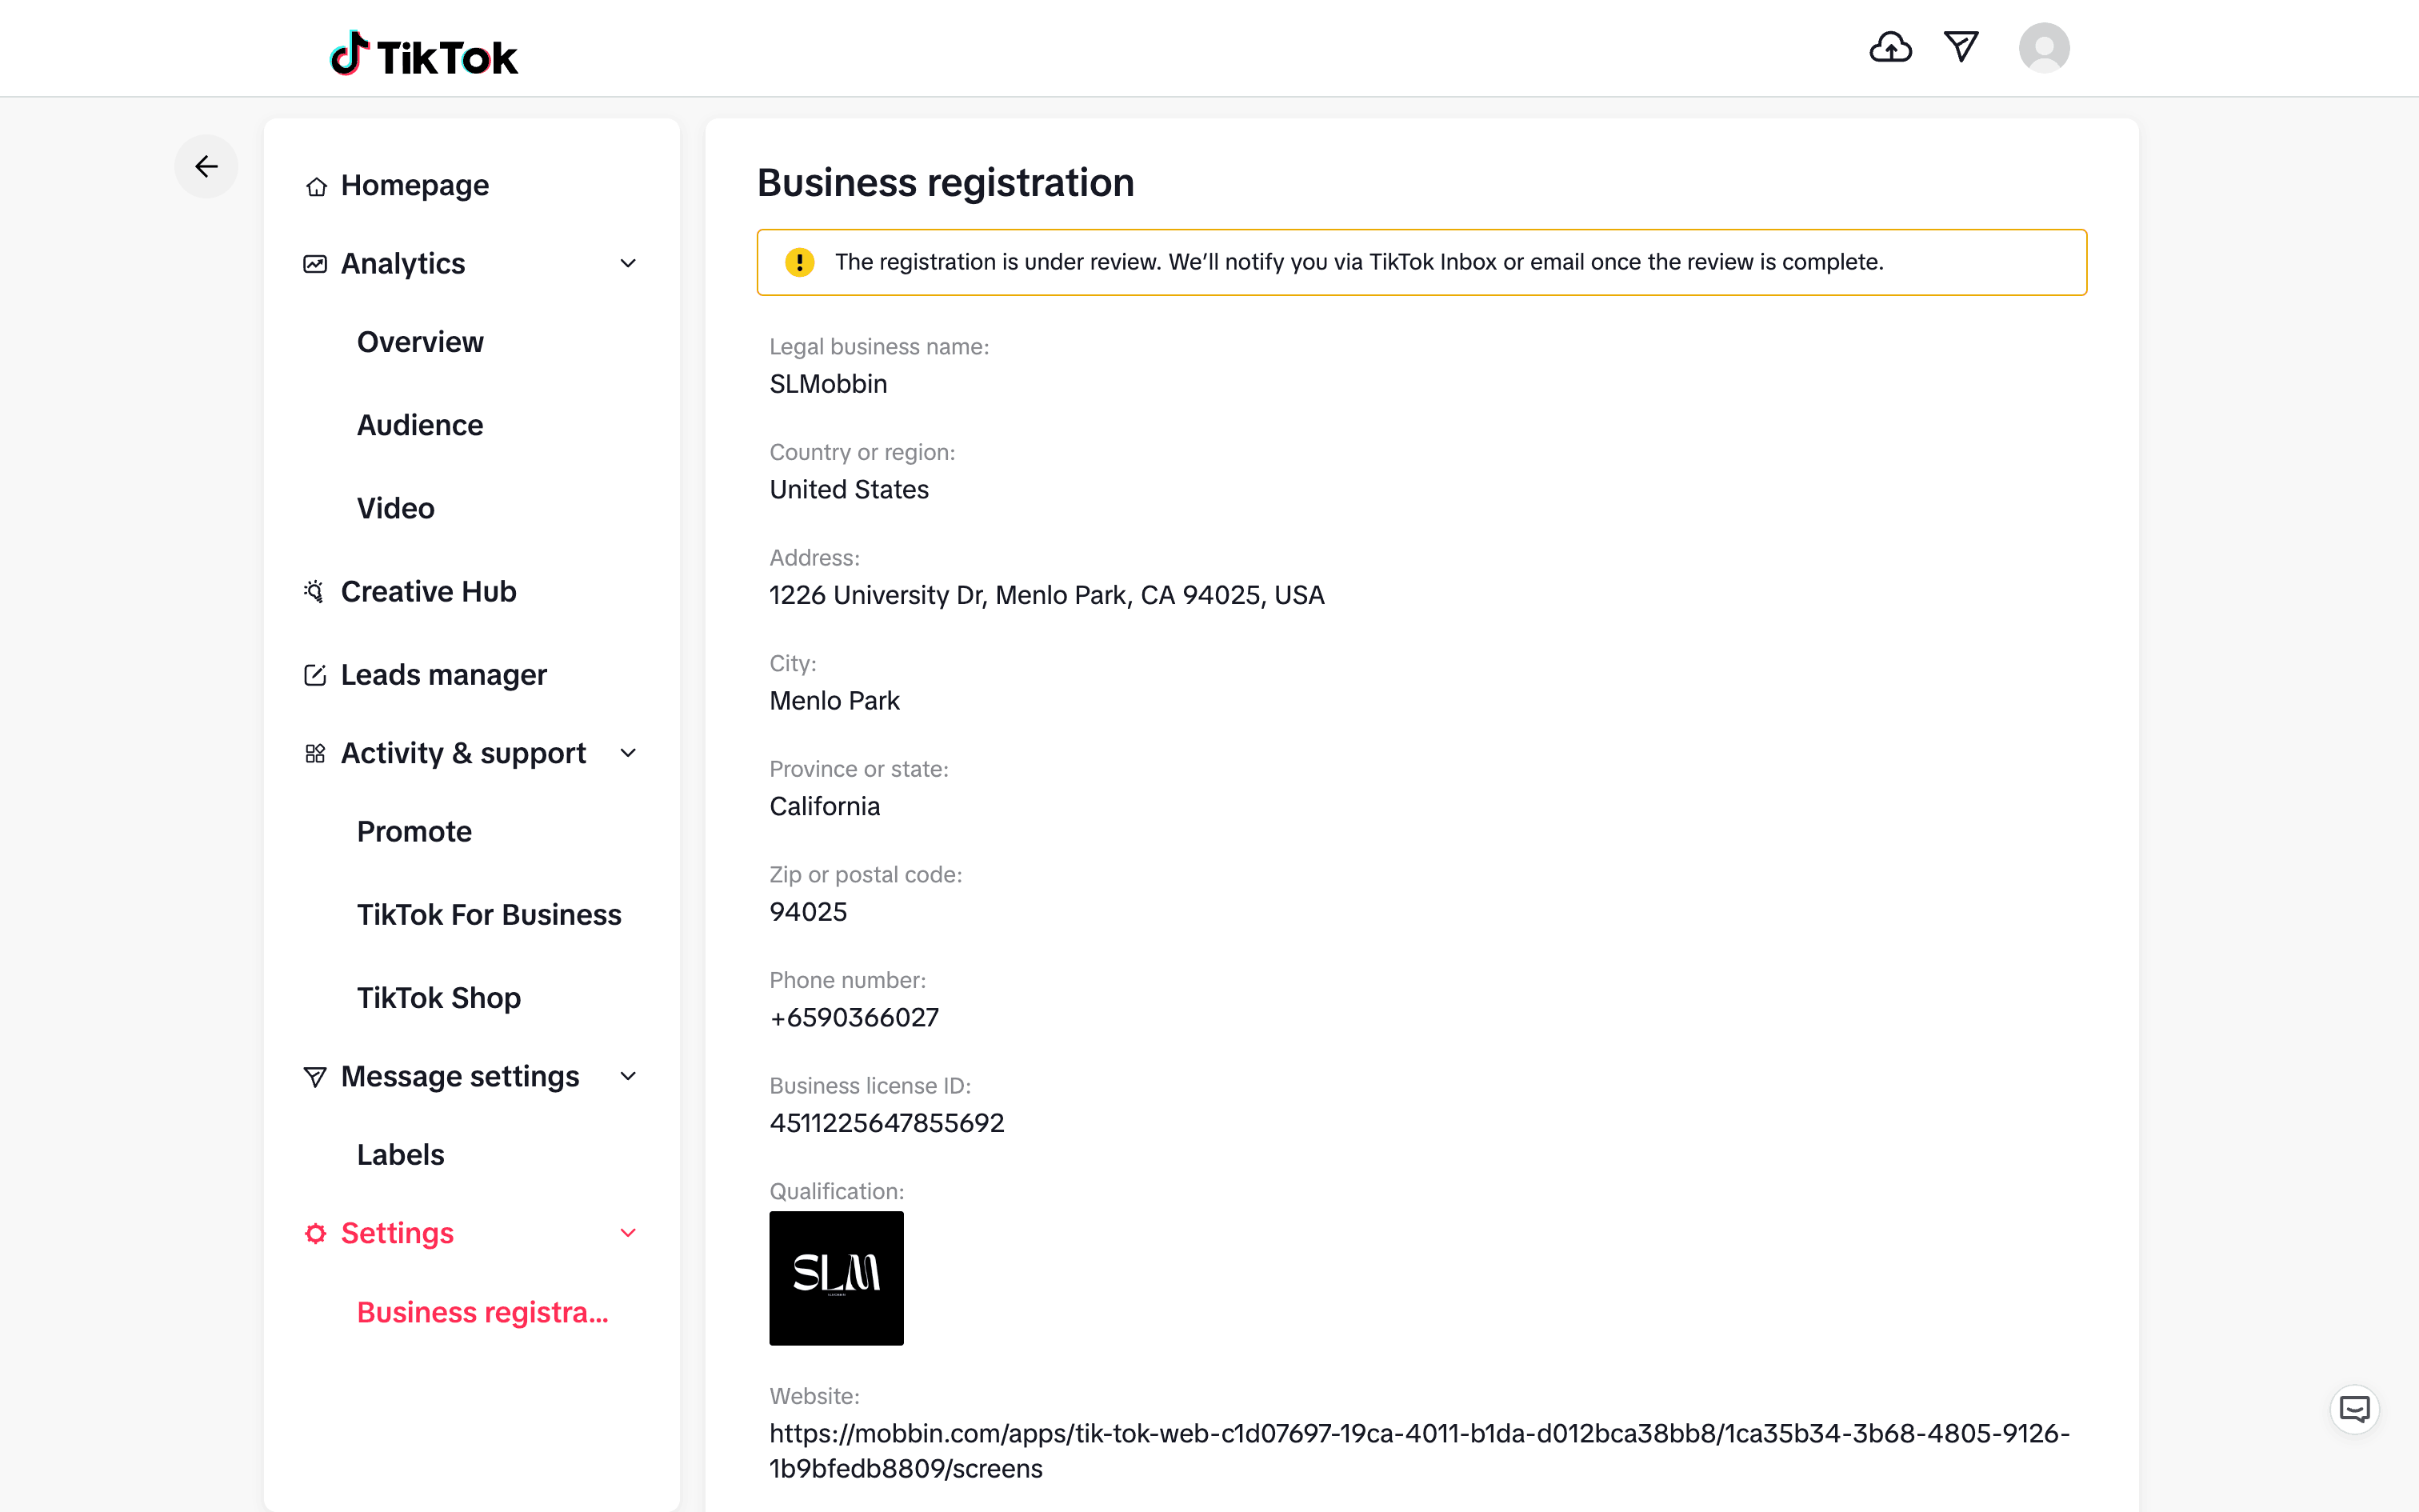
Task: Click the SLM qualification image thumbnail
Action: coord(836,1277)
